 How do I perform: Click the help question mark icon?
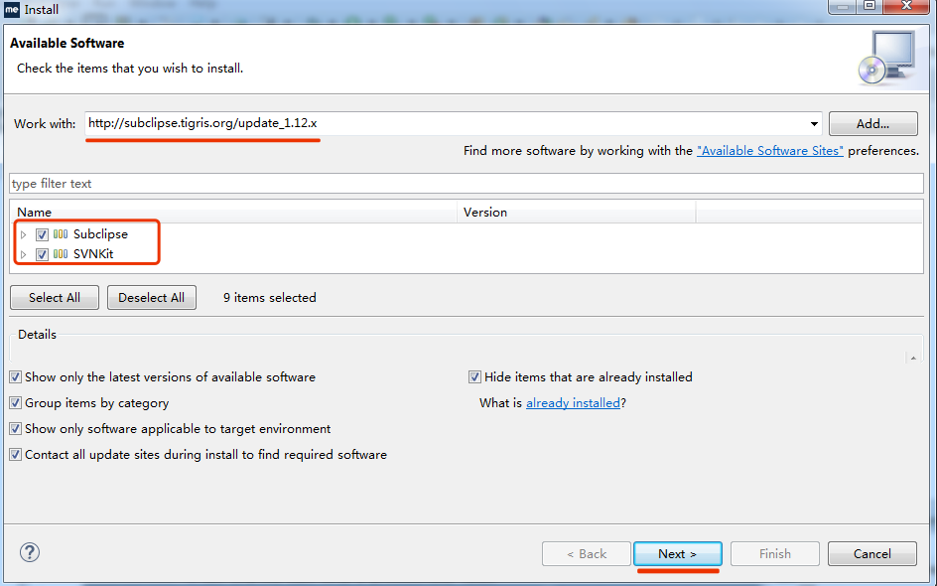(x=30, y=552)
